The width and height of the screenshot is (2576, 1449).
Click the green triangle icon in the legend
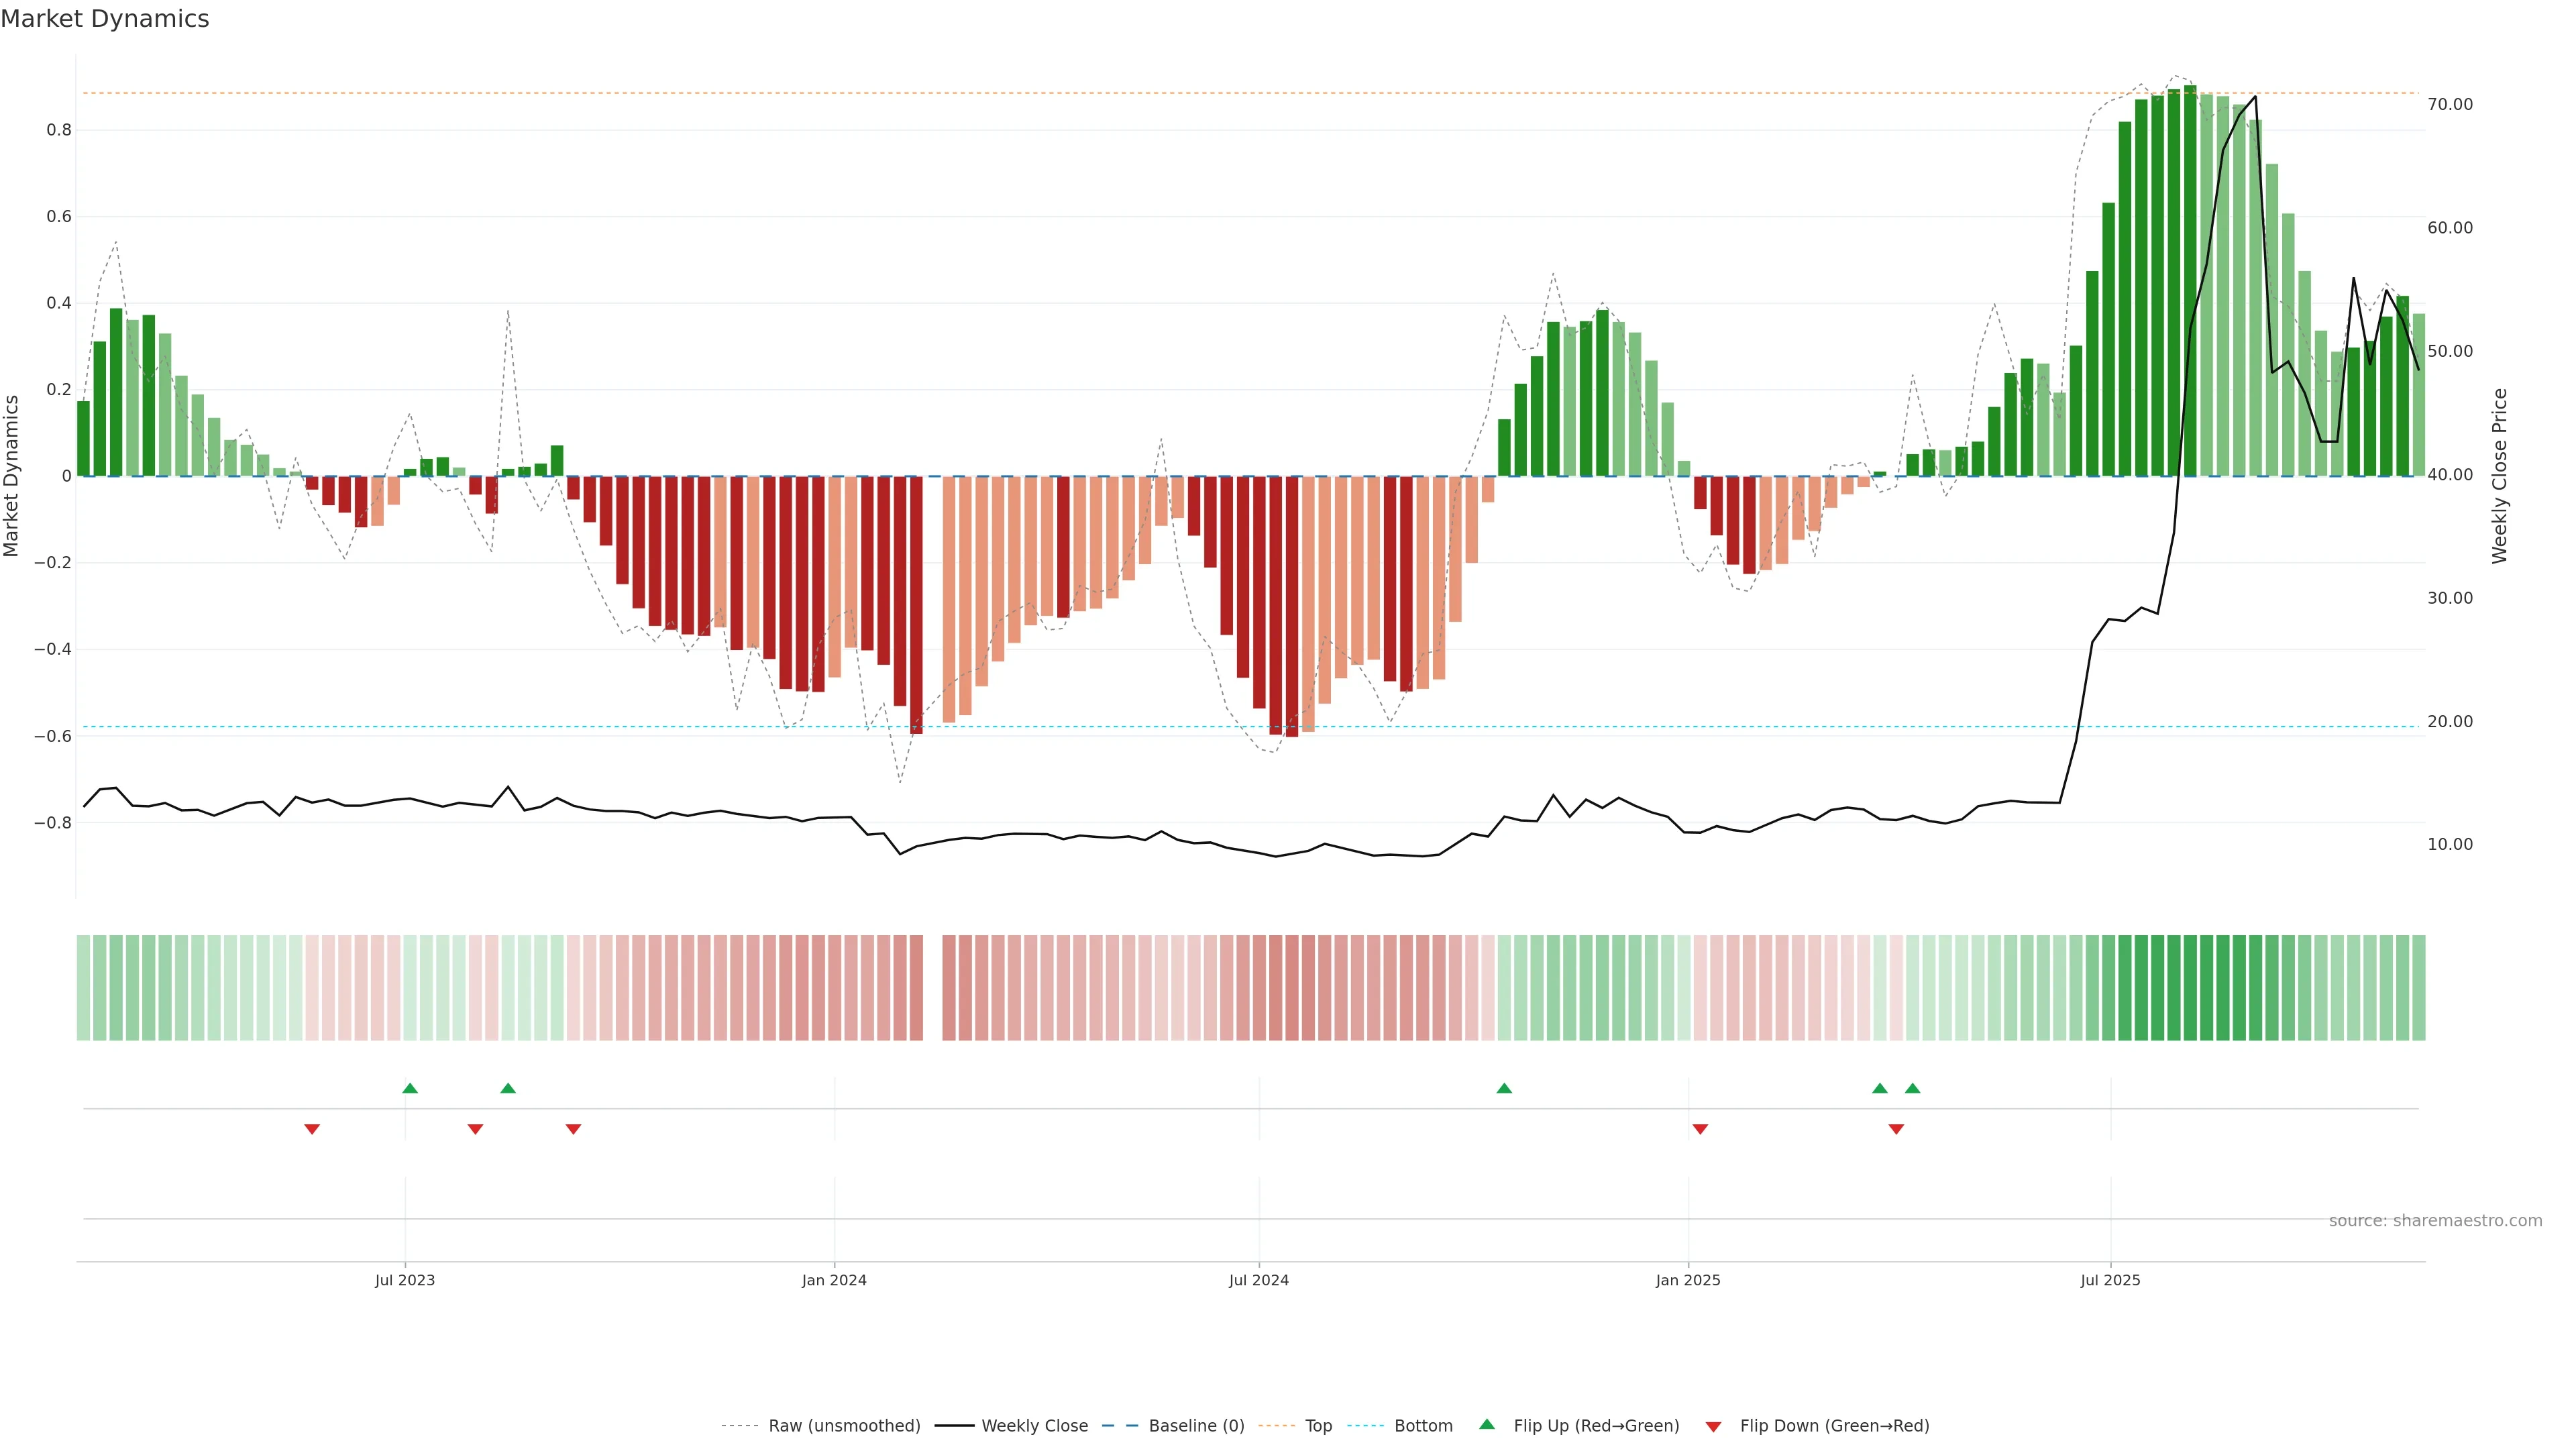click(x=1487, y=1424)
